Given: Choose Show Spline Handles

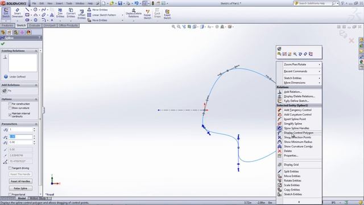Looking at the screenshot, I should click(296, 128).
